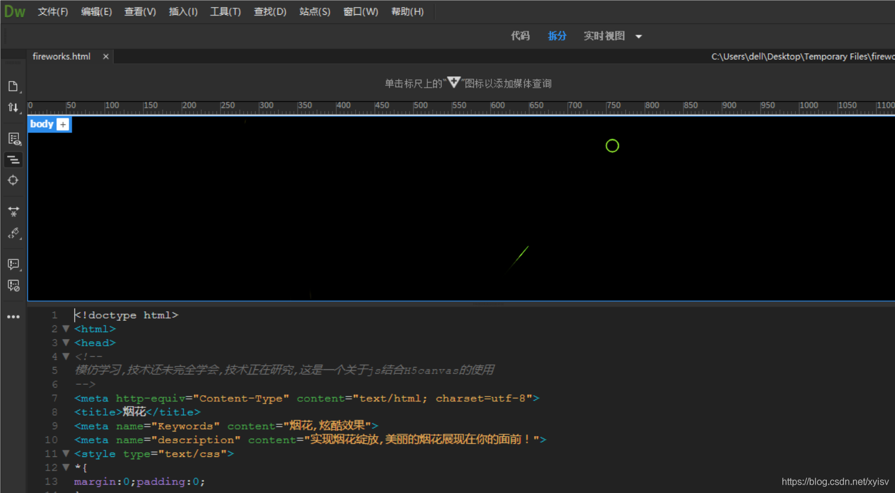895x493 pixels.
Task: Open File Management arrows icon
Action: click(x=13, y=108)
